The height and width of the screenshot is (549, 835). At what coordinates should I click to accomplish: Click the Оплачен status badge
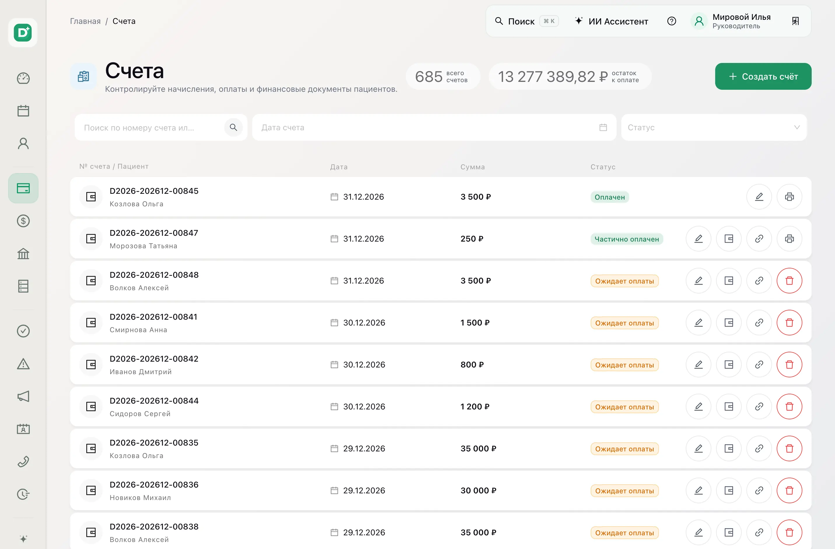(x=610, y=197)
